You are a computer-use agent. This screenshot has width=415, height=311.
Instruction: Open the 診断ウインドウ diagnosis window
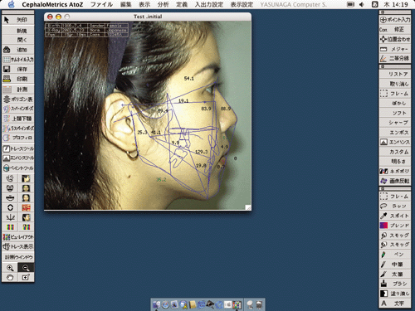tap(18, 257)
